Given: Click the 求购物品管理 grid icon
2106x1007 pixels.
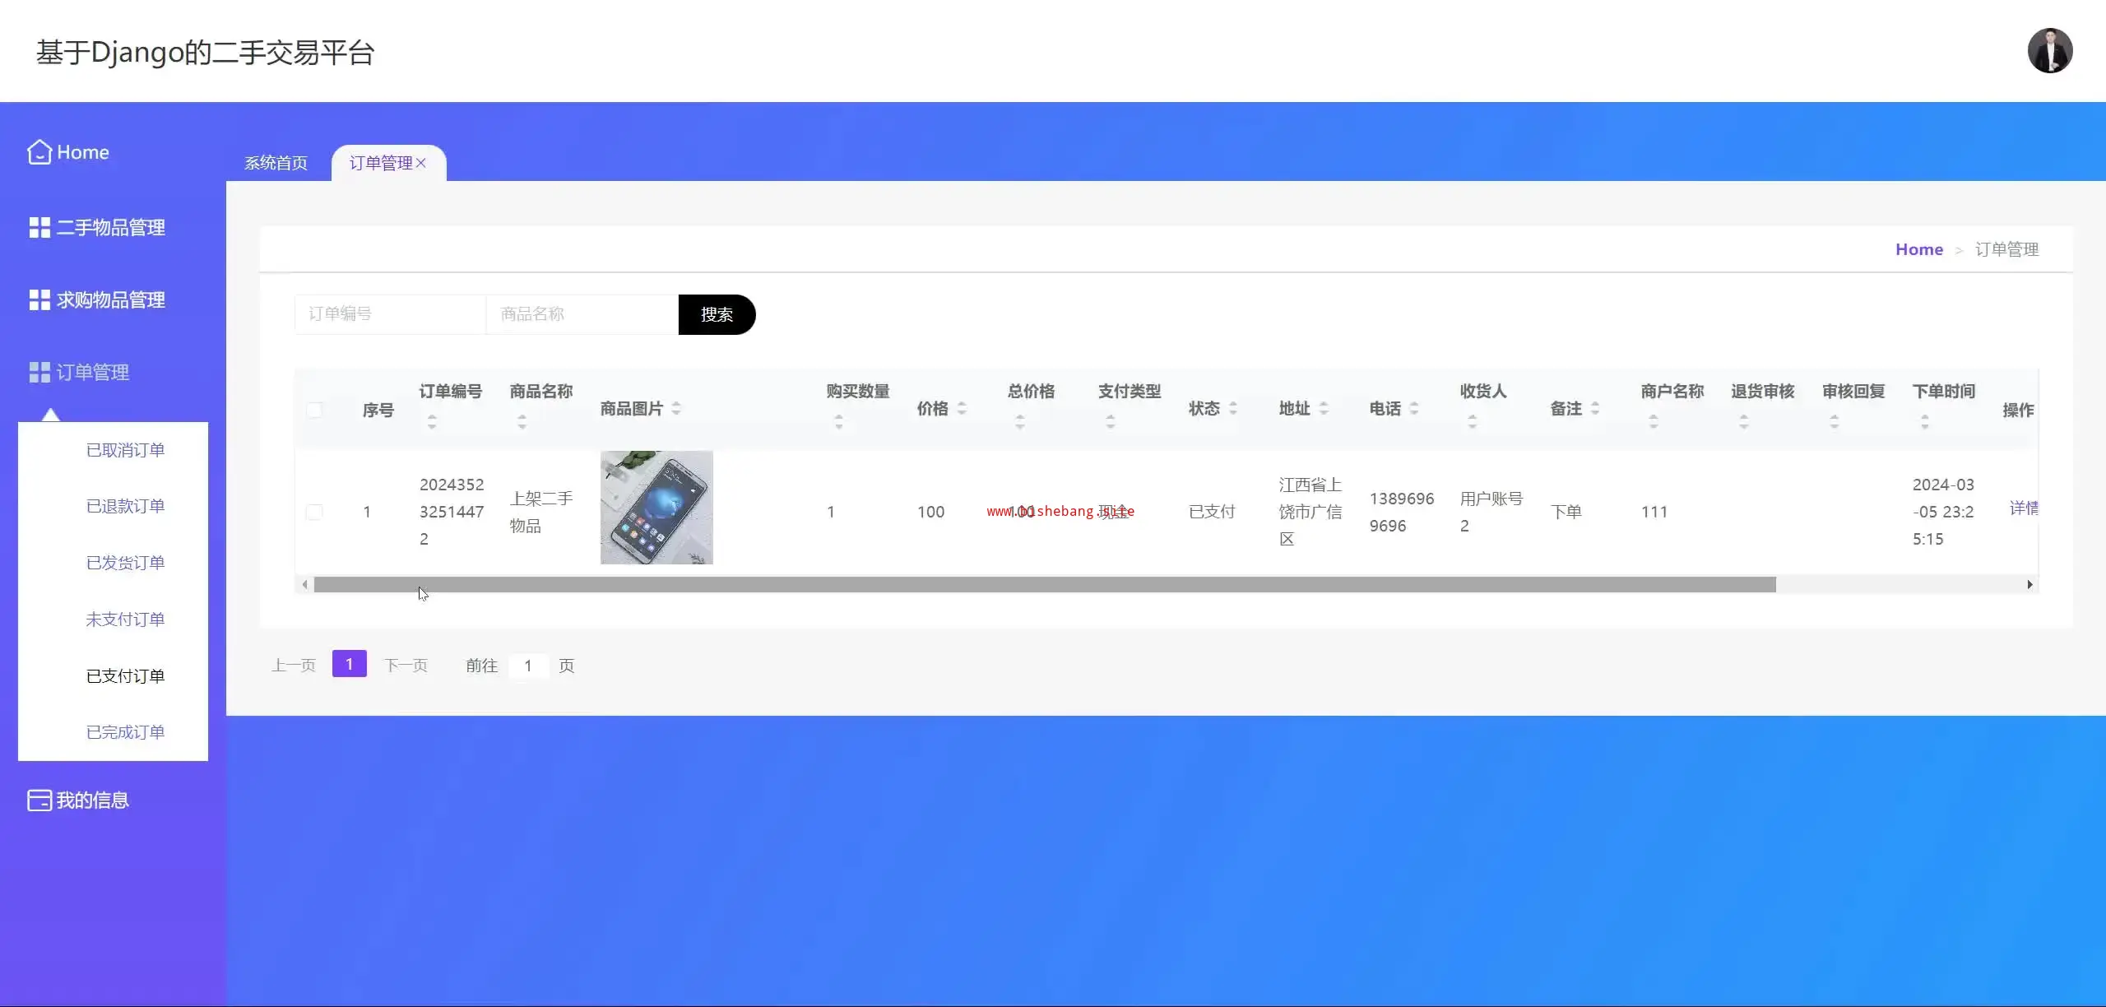Looking at the screenshot, I should pos(39,299).
